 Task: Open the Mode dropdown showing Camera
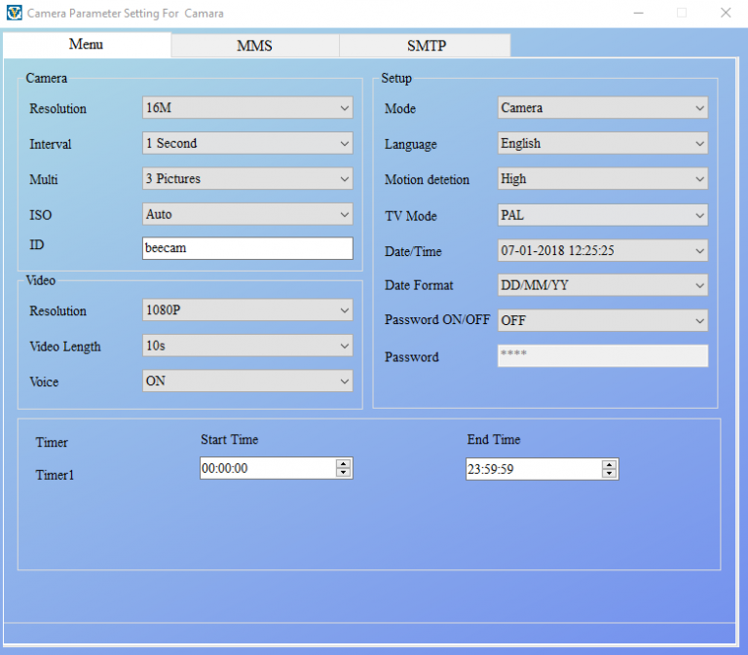click(602, 108)
